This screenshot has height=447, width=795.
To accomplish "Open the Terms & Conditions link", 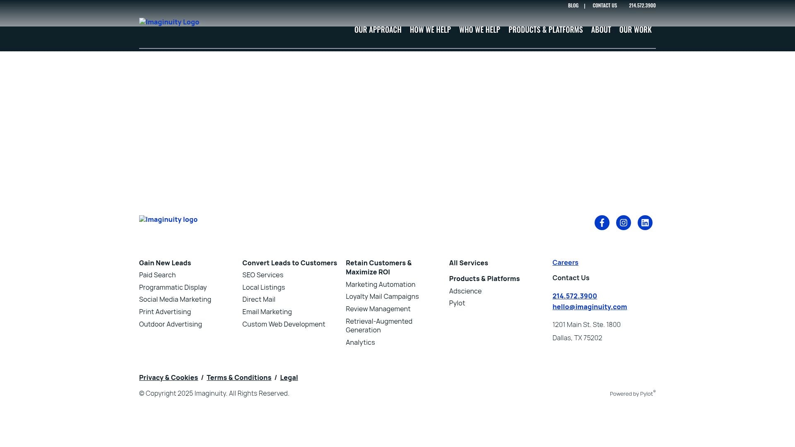I will (x=239, y=377).
